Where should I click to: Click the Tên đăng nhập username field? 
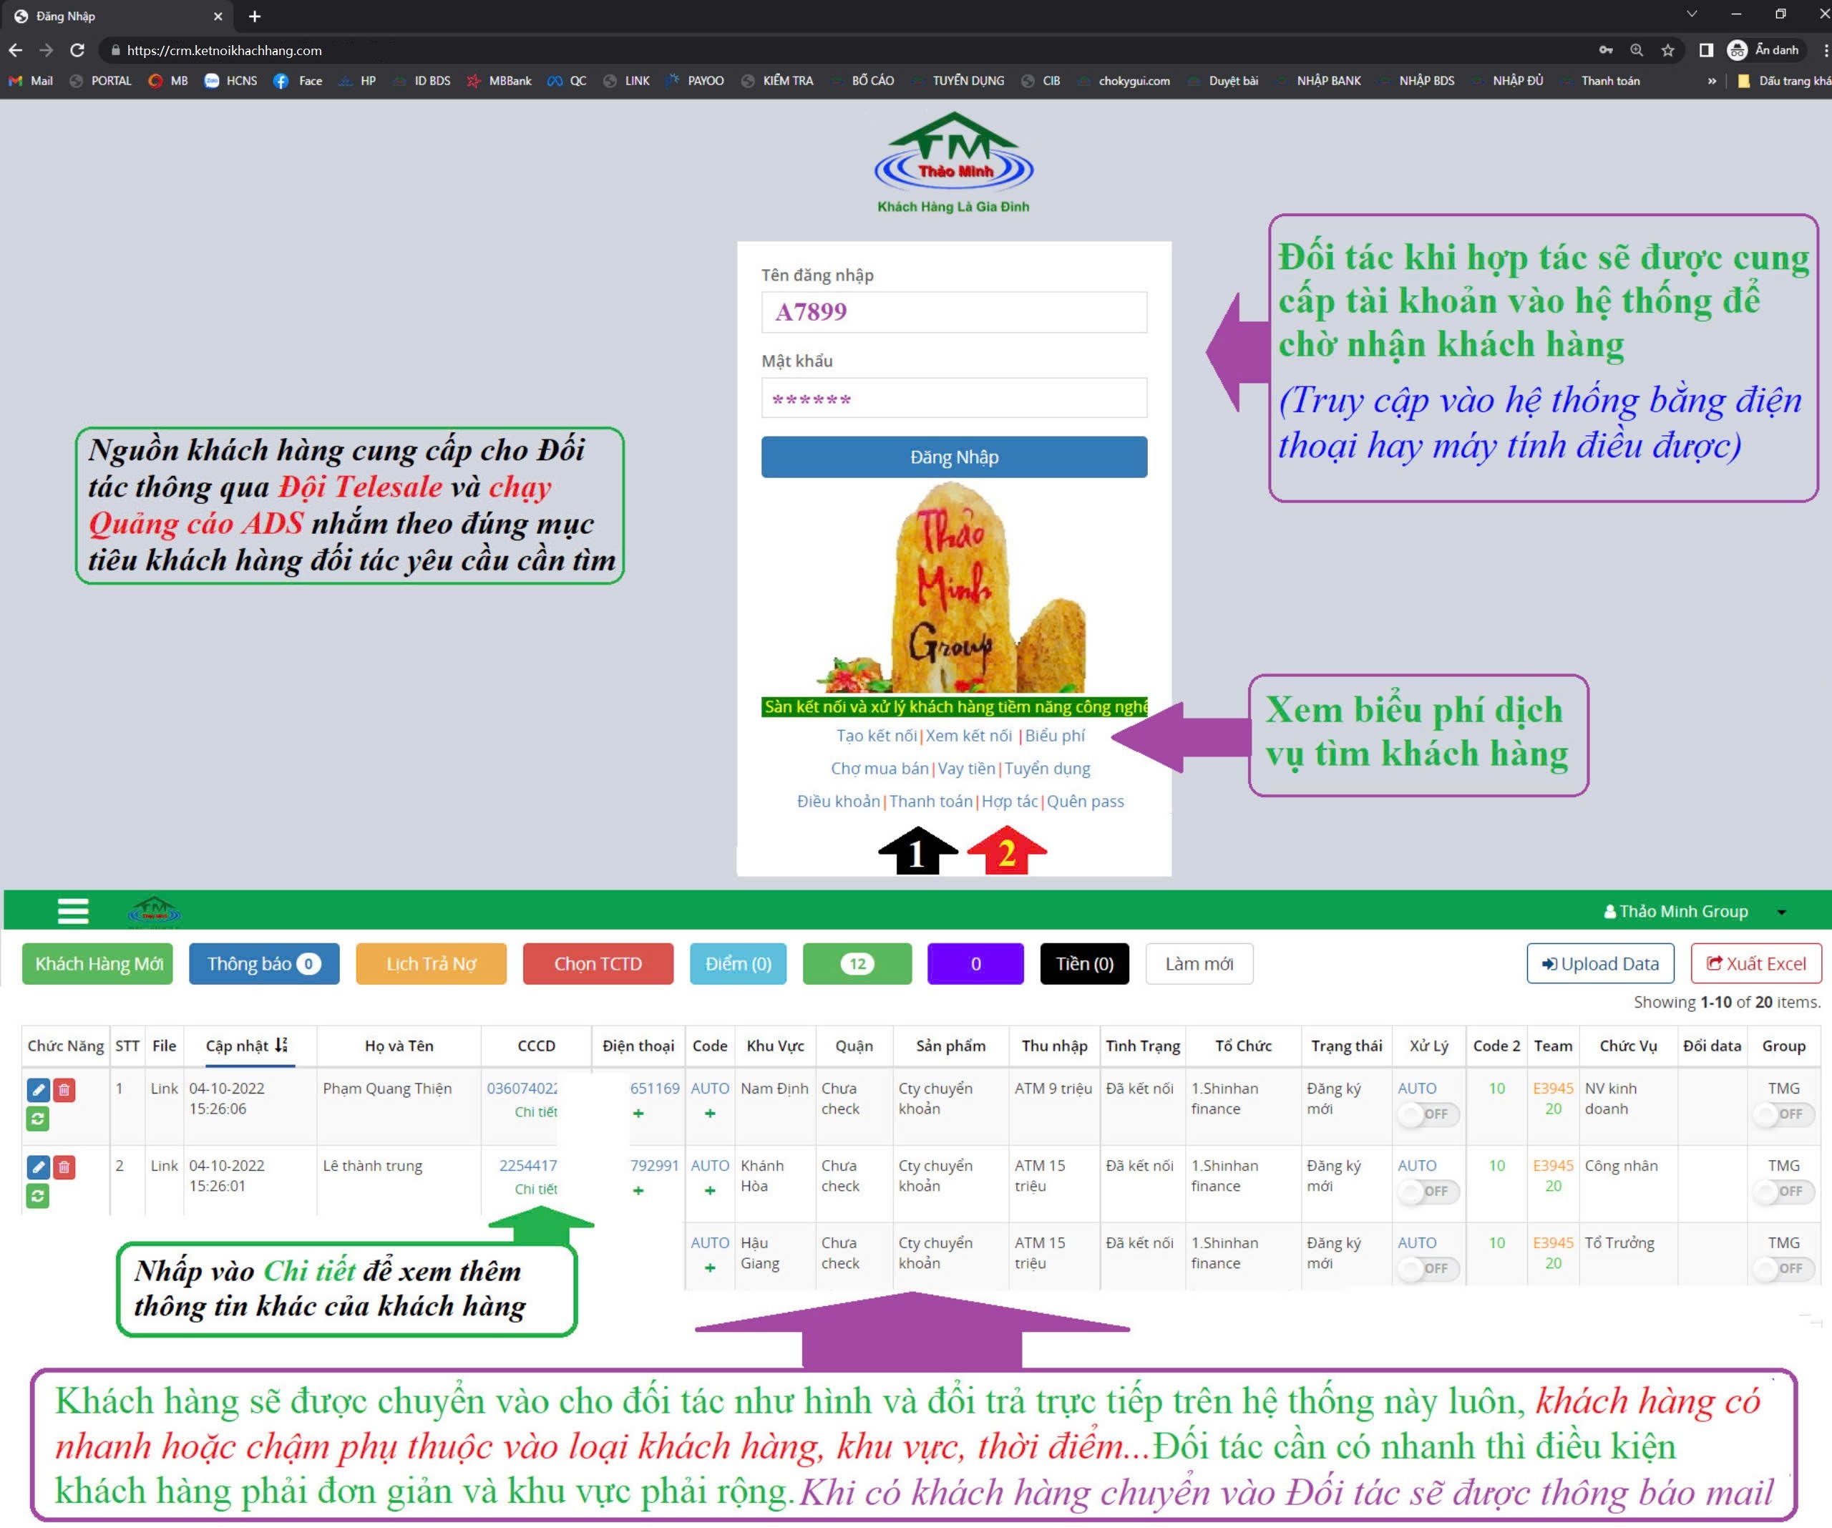pyautogui.click(x=953, y=311)
